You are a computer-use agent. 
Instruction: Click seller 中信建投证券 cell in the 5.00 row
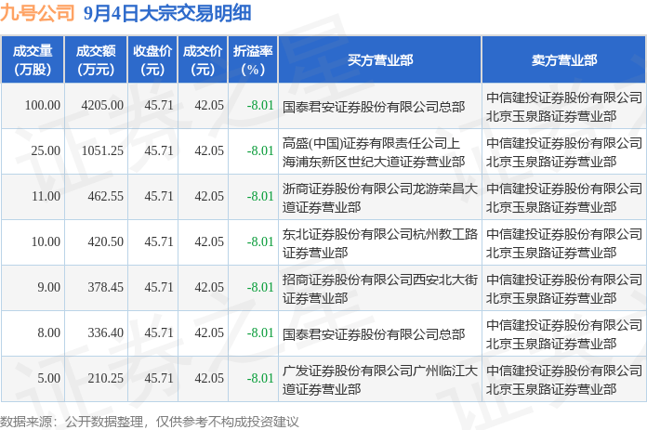point(564,380)
